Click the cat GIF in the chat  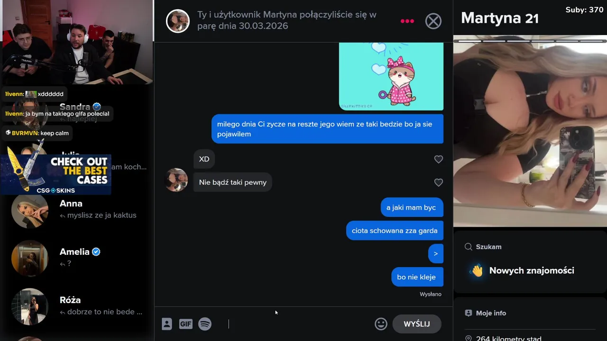[391, 76]
